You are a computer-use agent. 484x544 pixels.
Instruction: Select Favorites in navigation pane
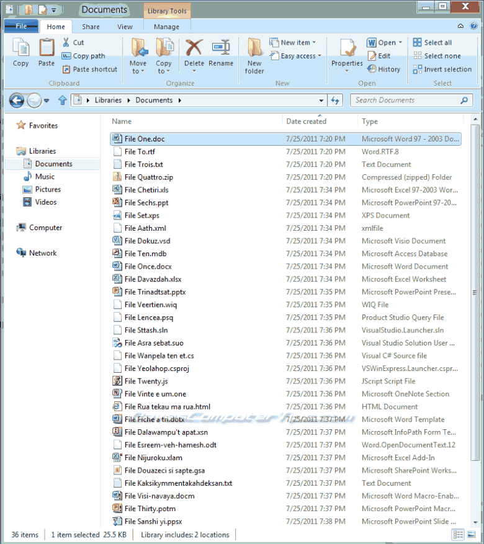37,125
